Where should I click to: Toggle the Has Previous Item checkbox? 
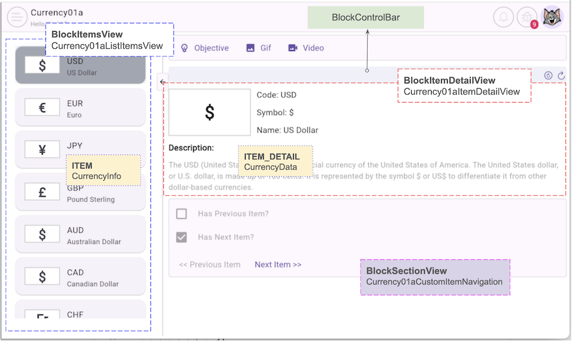(182, 214)
